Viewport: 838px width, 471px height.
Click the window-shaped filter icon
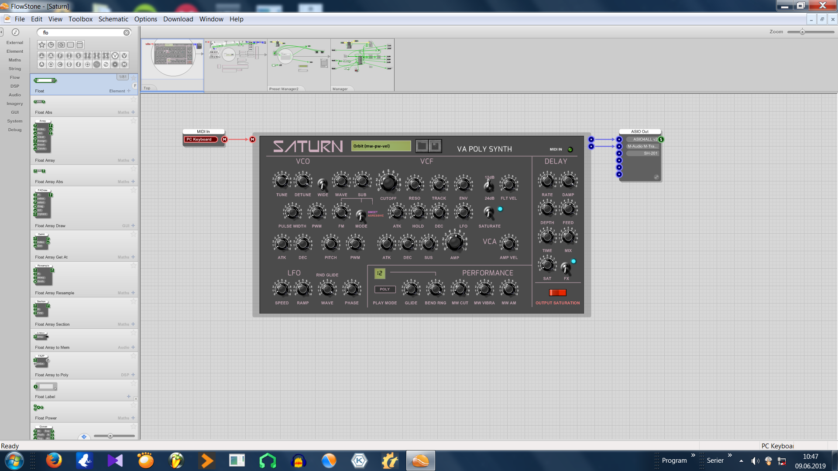click(x=79, y=44)
